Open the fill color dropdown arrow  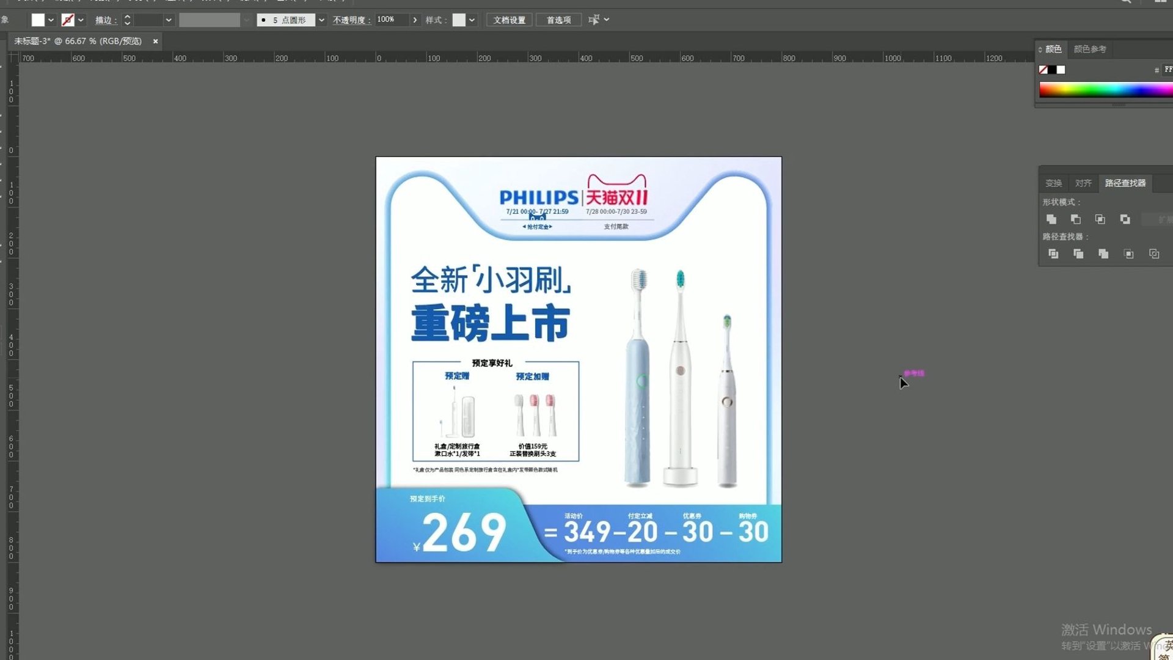click(51, 20)
